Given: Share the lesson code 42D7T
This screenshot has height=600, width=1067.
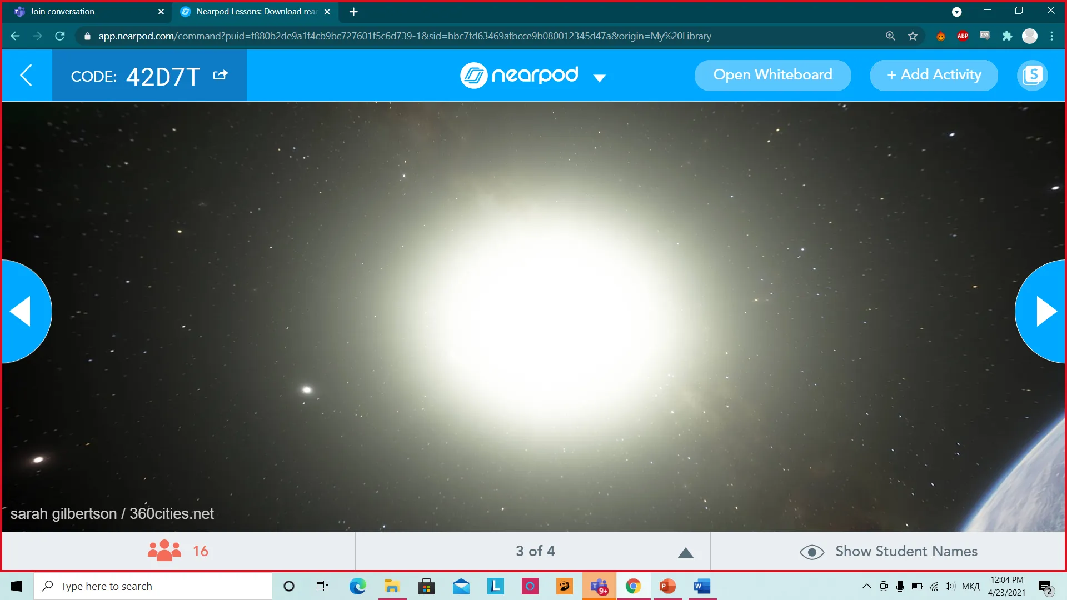Looking at the screenshot, I should pyautogui.click(x=221, y=75).
